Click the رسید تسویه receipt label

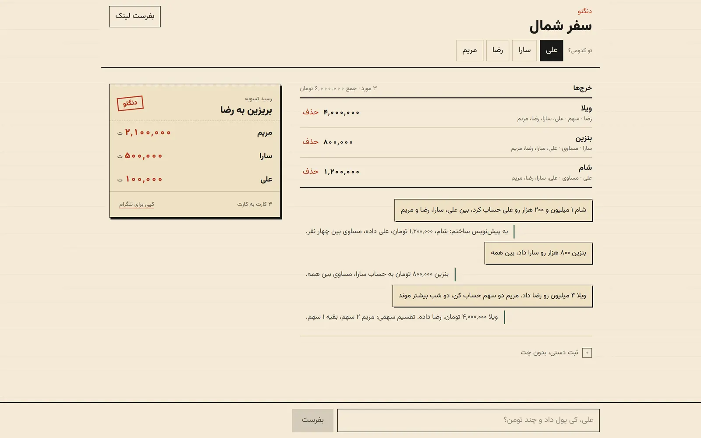(x=258, y=99)
